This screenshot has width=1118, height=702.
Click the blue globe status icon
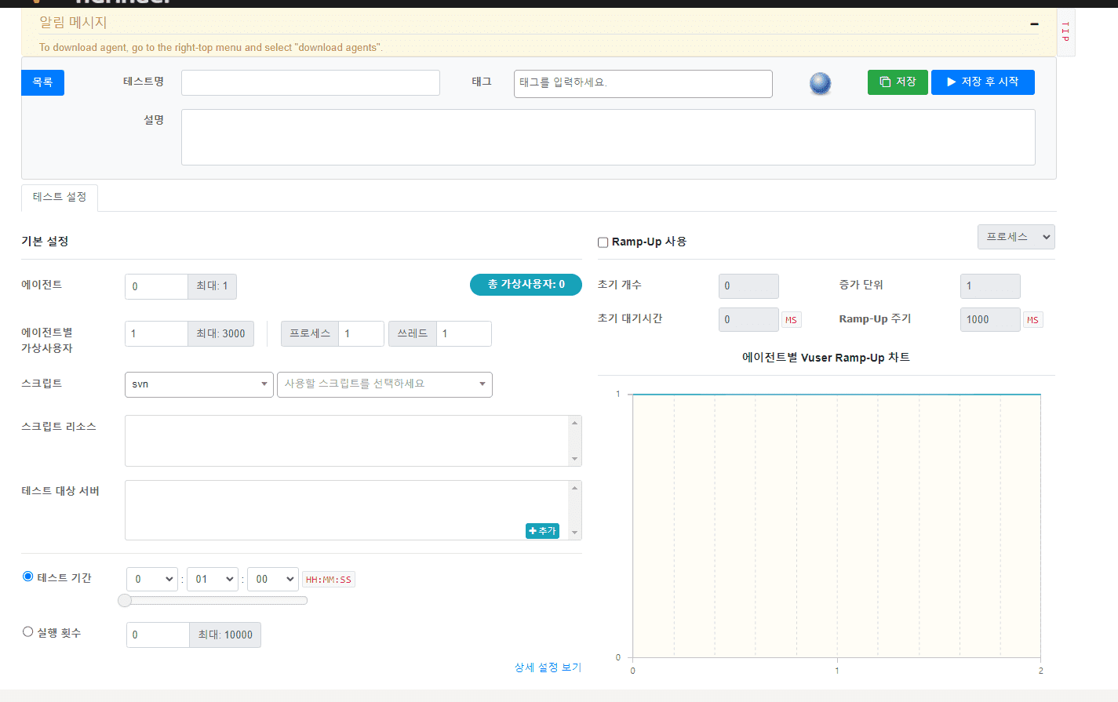coord(820,83)
